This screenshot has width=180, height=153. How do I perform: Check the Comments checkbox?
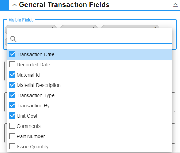click(12, 126)
